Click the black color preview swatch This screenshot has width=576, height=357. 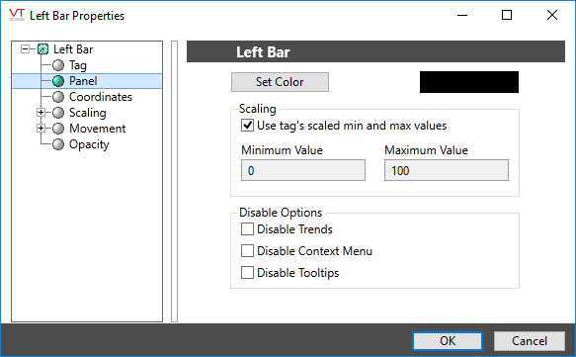(469, 82)
